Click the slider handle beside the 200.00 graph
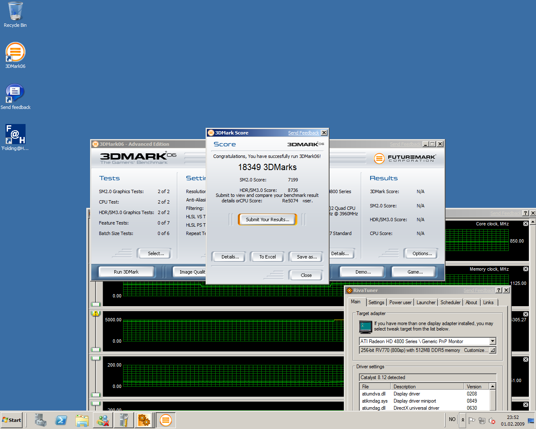This screenshot has width=536, height=429. pos(96,359)
